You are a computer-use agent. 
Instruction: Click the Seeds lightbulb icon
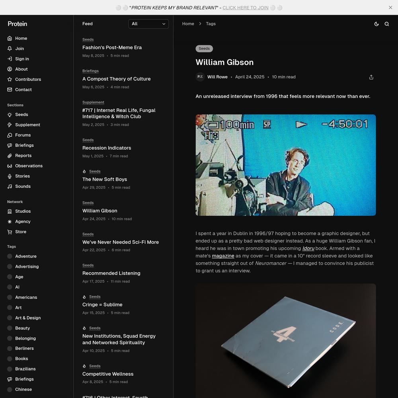(x=10, y=115)
